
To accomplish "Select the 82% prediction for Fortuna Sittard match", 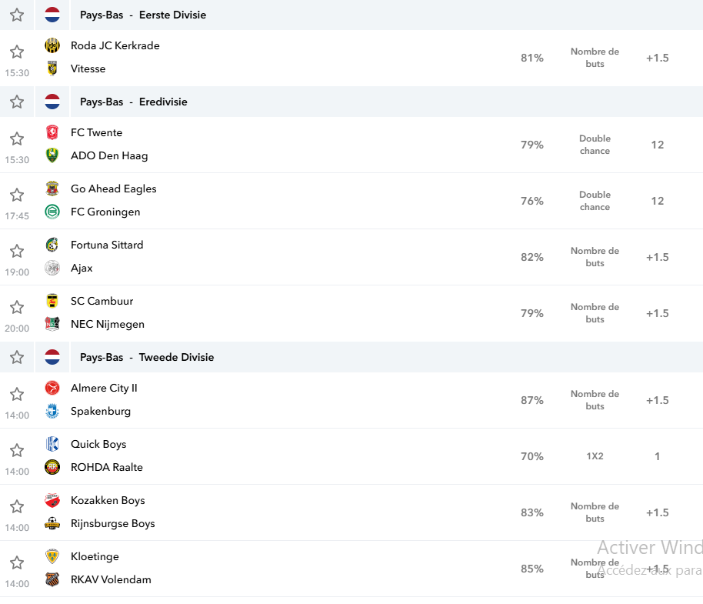I will click(532, 257).
